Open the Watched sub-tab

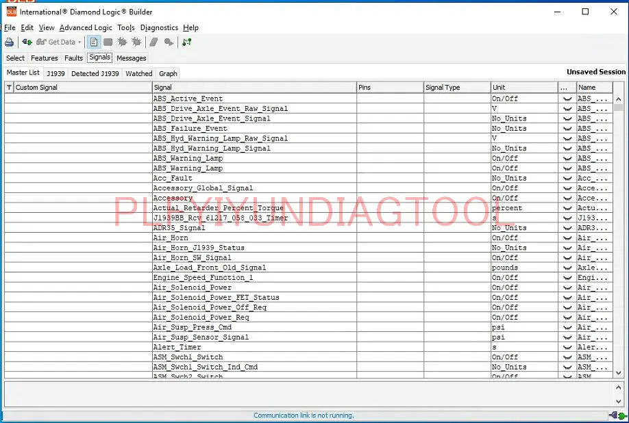139,74
